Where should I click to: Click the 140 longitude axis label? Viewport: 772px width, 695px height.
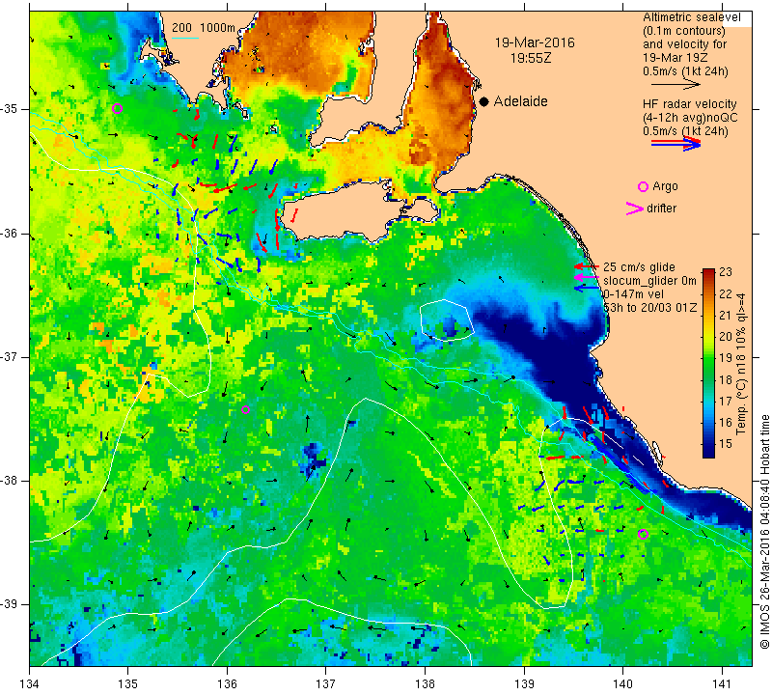[623, 684]
